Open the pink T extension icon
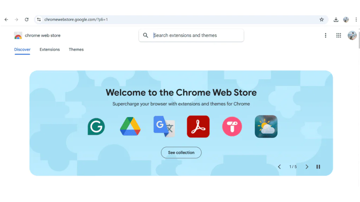Screen dimensions: 360x202 (x=232, y=126)
